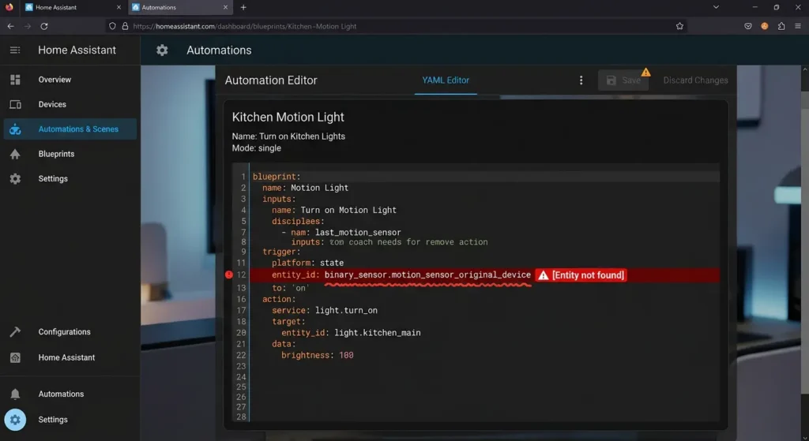The width and height of the screenshot is (809, 441).
Task: Click the 'service: light.turn_on' code line
Action: (x=325, y=311)
